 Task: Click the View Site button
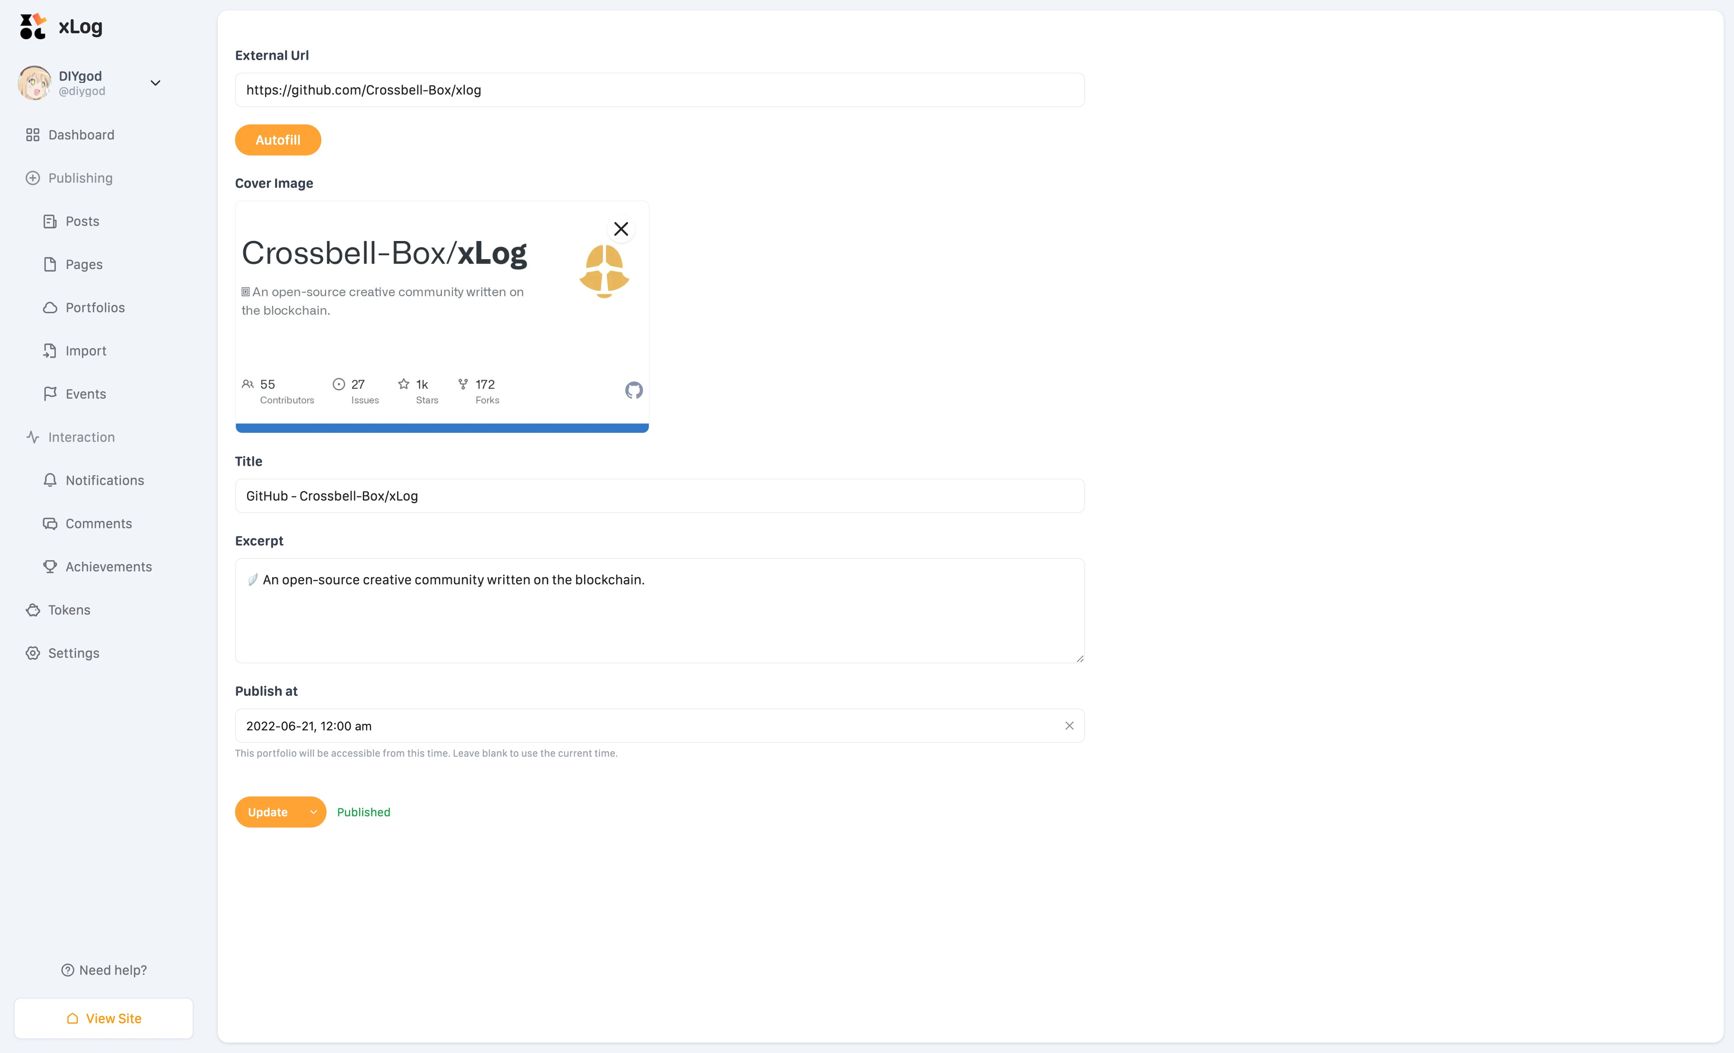coord(103,1018)
